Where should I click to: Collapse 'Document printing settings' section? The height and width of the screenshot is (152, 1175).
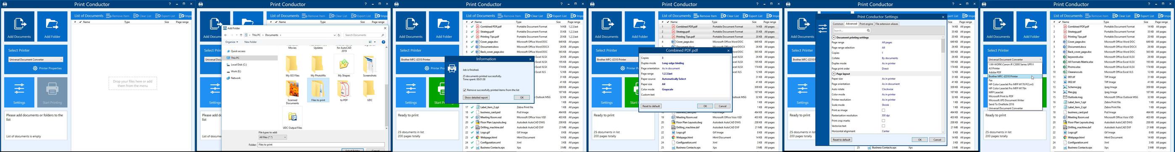point(834,37)
